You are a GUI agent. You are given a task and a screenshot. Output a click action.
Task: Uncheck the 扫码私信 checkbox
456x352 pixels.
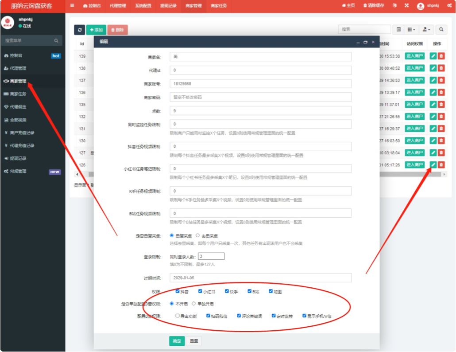tap(208, 316)
